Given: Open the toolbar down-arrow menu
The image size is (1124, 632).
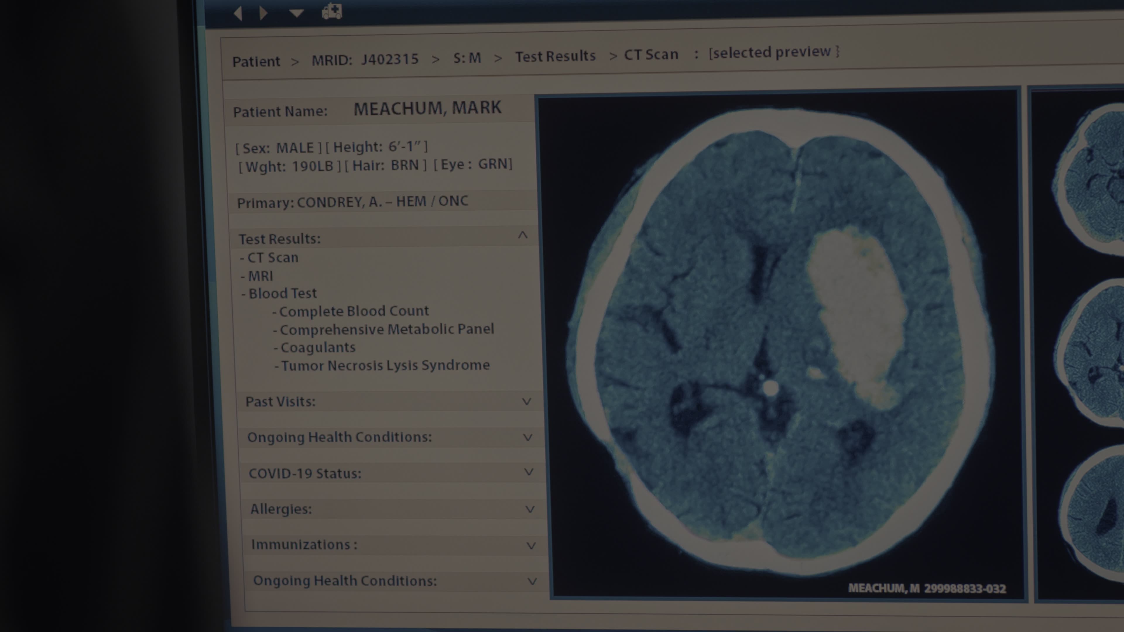Looking at the screenshot, I should (x=296, y=13).
